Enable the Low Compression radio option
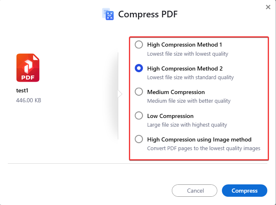Screen dimensions: 276x205 (x=139, y=115)
